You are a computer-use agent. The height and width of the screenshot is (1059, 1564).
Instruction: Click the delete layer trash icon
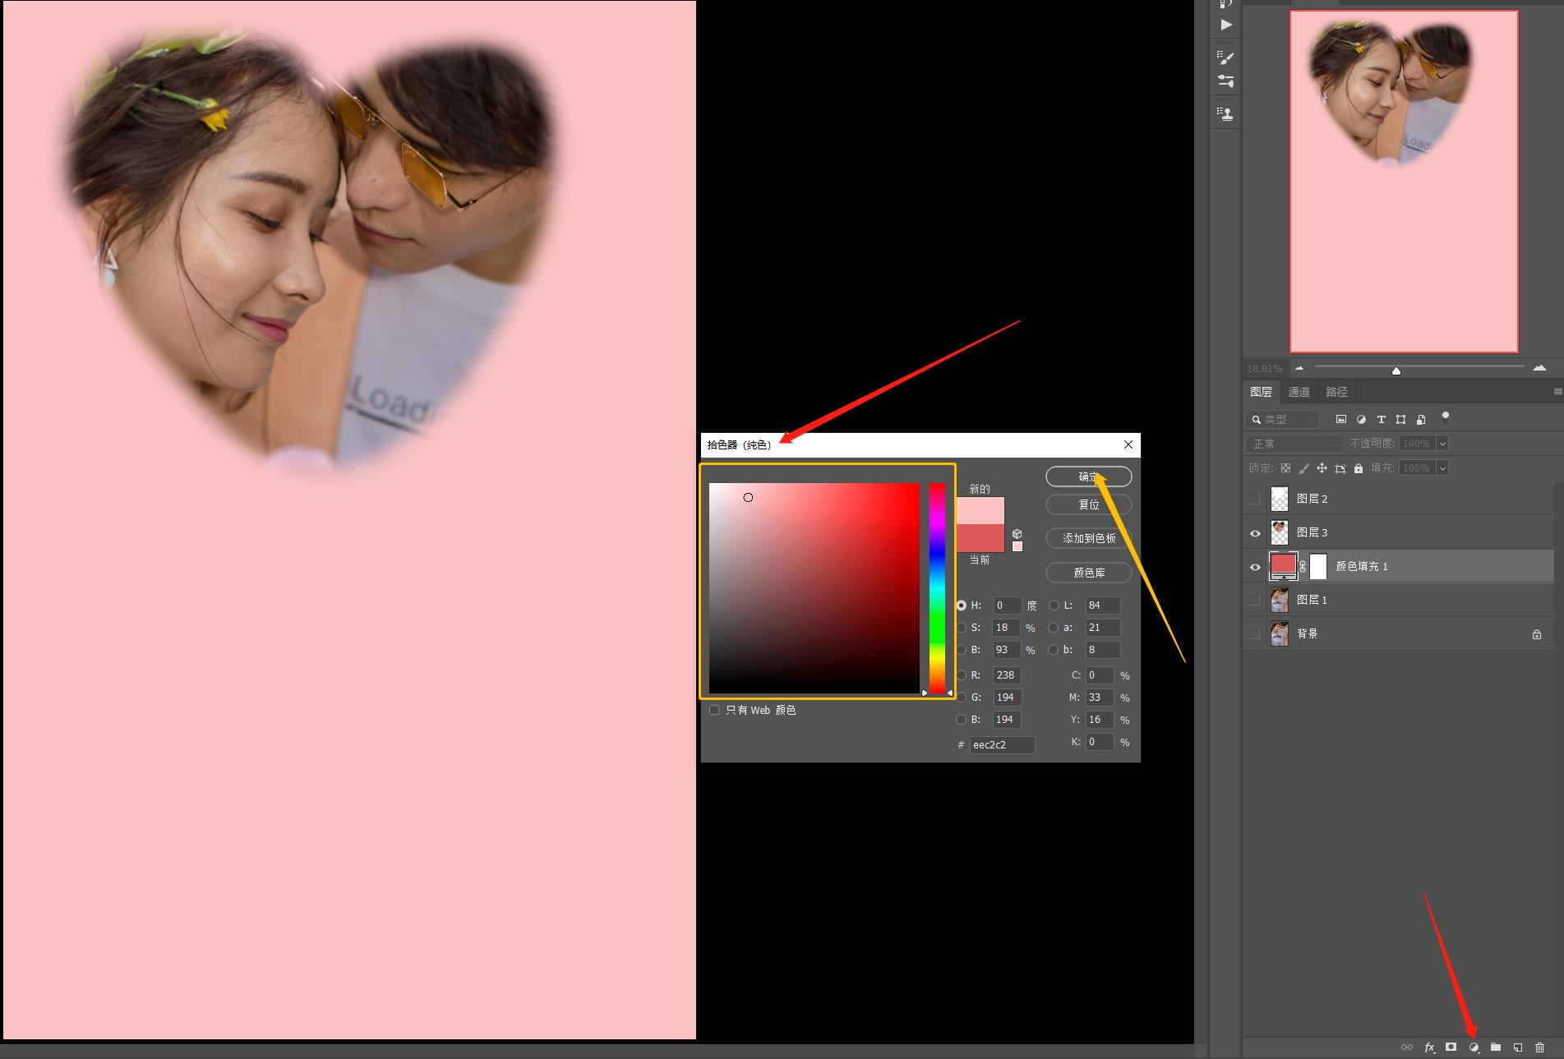[x=1539, y=1047]
